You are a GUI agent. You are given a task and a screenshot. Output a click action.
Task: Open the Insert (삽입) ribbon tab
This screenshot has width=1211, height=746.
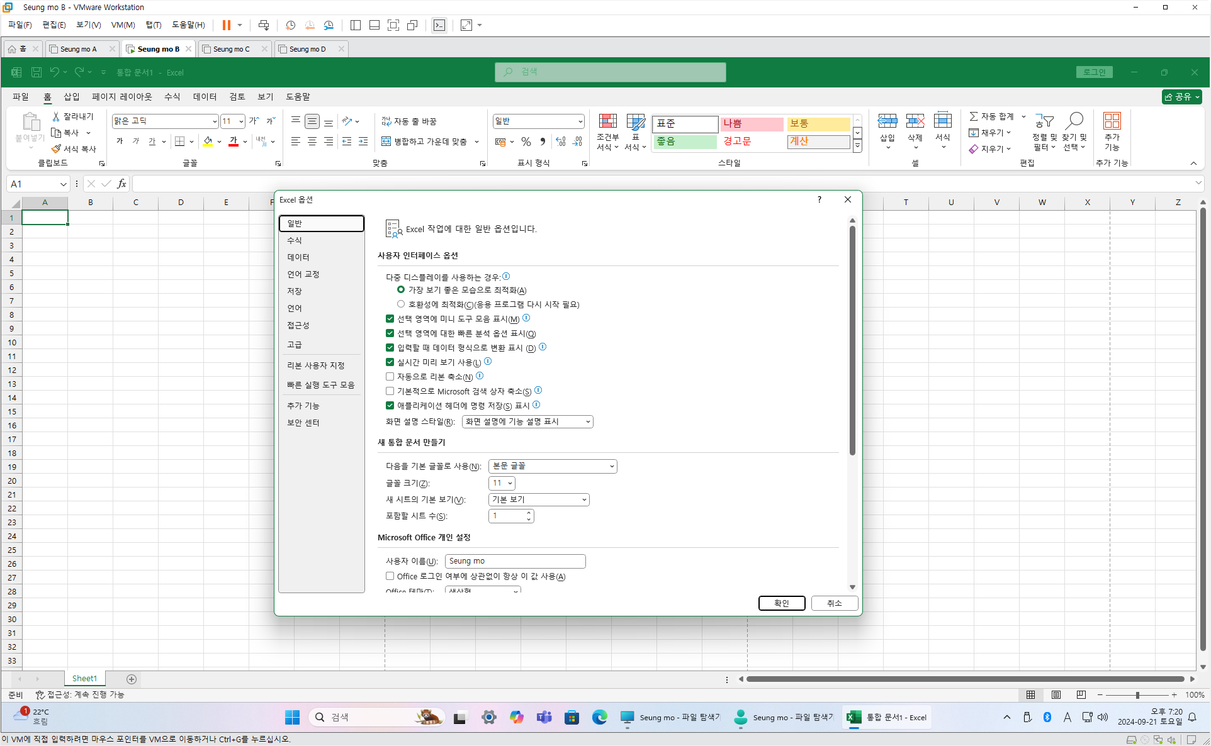71,97
